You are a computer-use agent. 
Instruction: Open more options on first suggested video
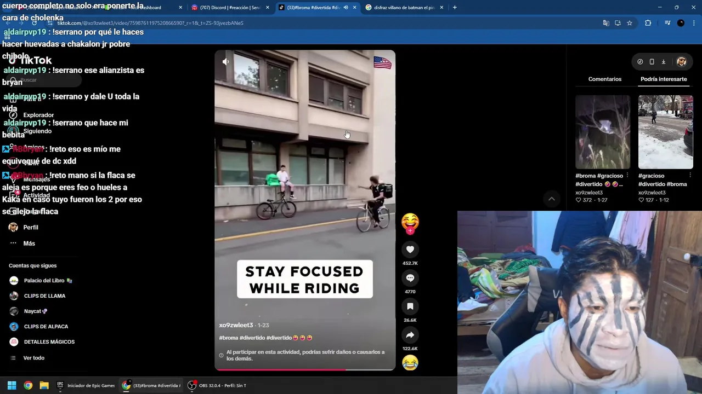(627, 176)
